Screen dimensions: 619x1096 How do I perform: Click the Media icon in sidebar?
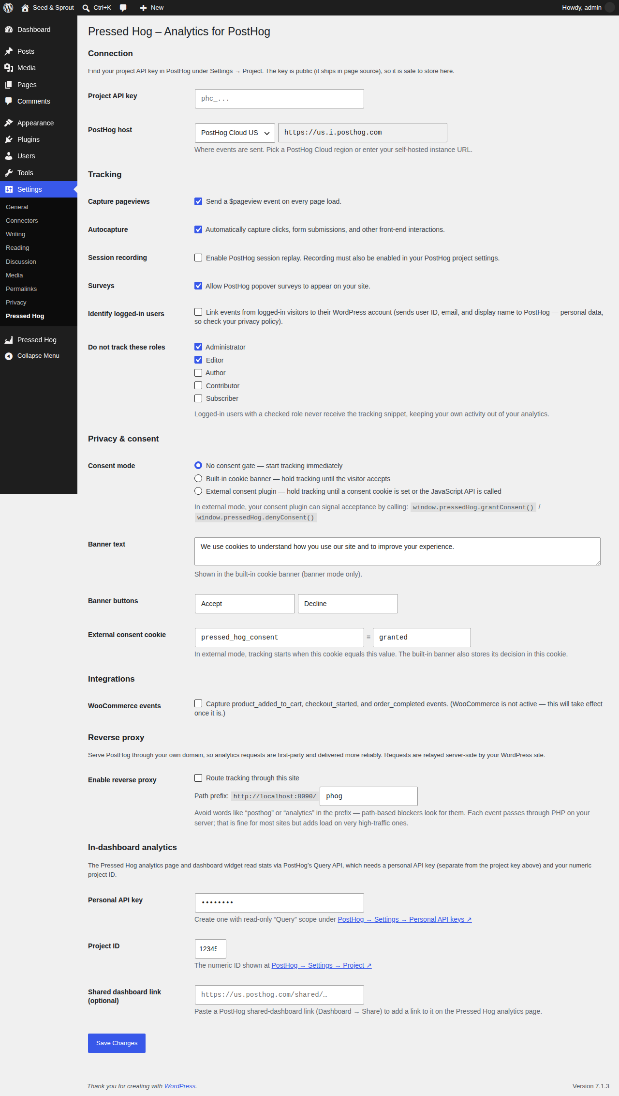[x=9, y=68]
